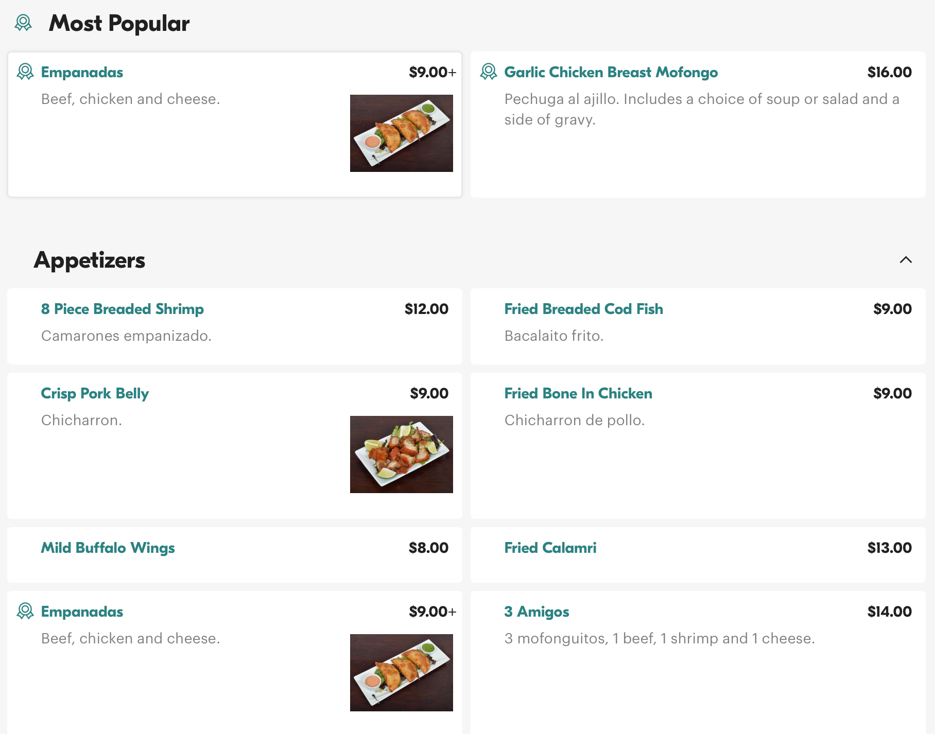Choose Fried Breaded Cod Fish
This screenshot has height=734, width=935.
pyautogui.click(x=583, y=309)
